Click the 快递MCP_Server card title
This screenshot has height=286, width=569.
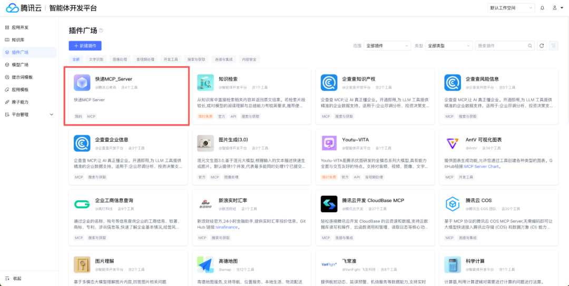click(x=114, y=79)
